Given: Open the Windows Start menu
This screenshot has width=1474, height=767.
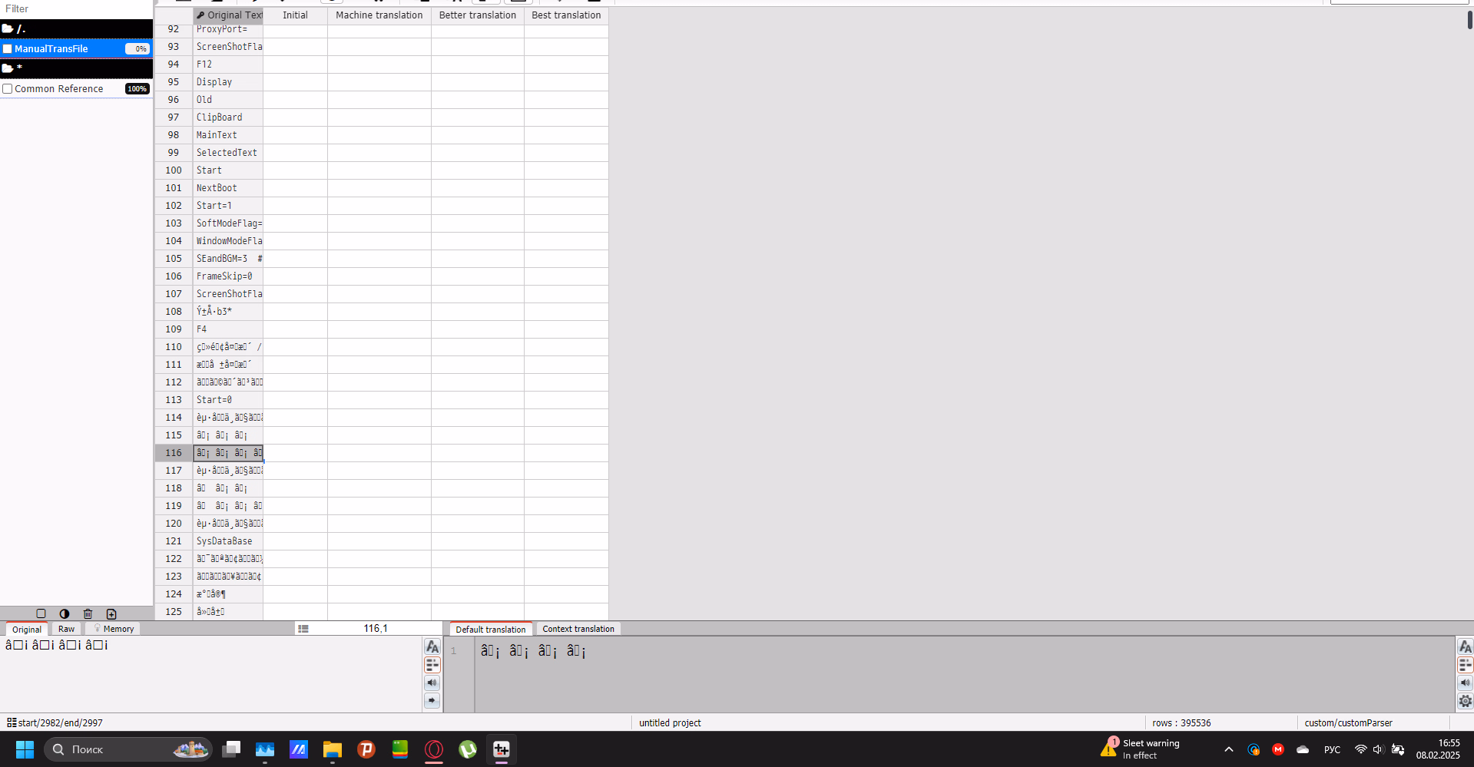Looking at the screenshot, I should click(x=25, y=749).
